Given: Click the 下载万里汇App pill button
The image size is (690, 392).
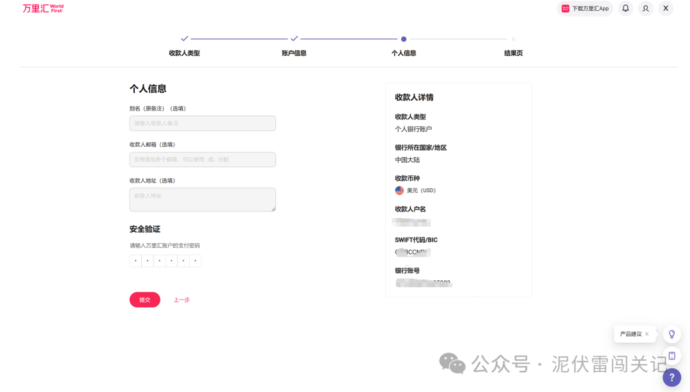Looking at the screenshot, I should tap(586, 8).
